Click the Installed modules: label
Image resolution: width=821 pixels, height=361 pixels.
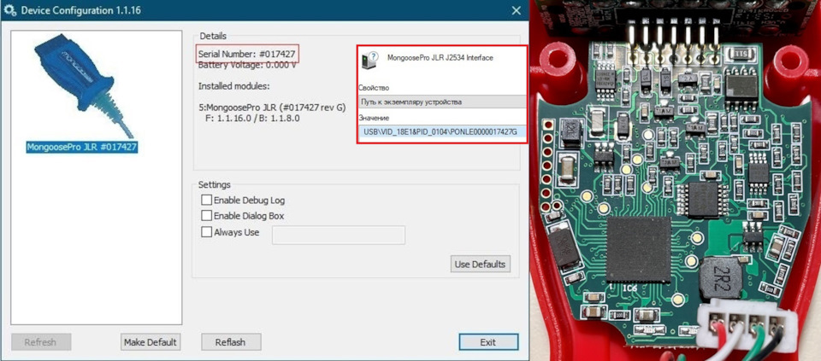[234, 86]
